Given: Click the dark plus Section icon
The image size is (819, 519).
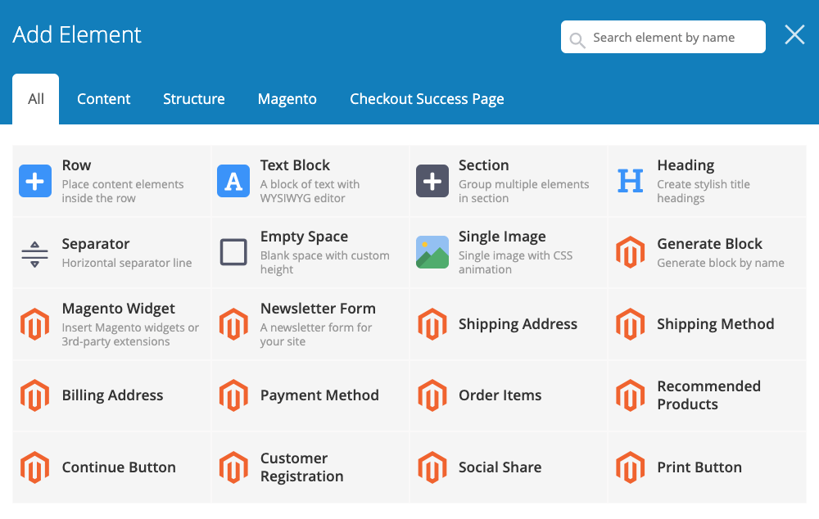Looking at the screenshot, I should [432, 181].
